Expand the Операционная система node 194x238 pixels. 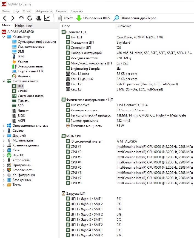coord(4,126)
